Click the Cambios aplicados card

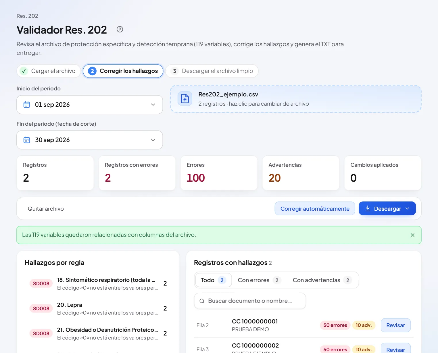(x=383, y=173)
